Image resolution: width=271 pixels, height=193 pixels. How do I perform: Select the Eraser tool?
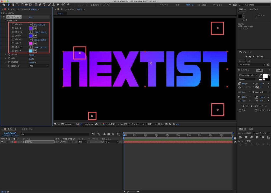coord(58,5)
